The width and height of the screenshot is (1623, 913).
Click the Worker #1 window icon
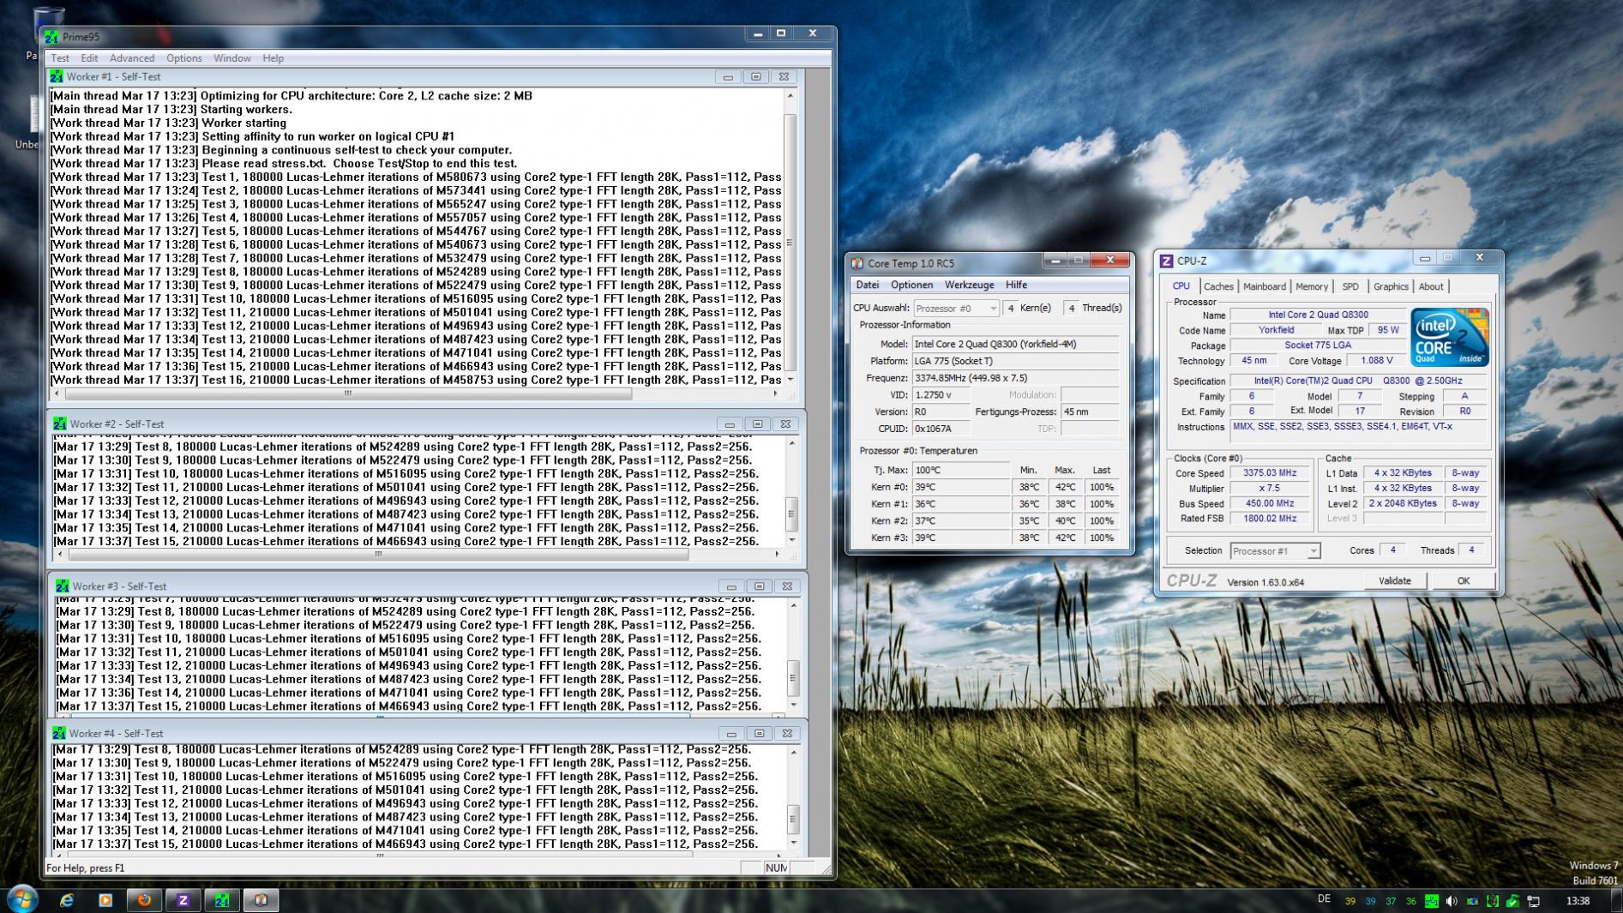coord(57,76)
